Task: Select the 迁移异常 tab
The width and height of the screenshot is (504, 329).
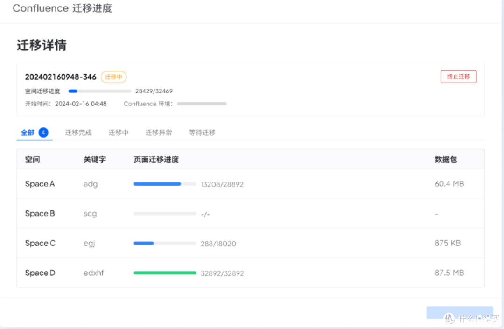Action: click(x=159, y=133)
